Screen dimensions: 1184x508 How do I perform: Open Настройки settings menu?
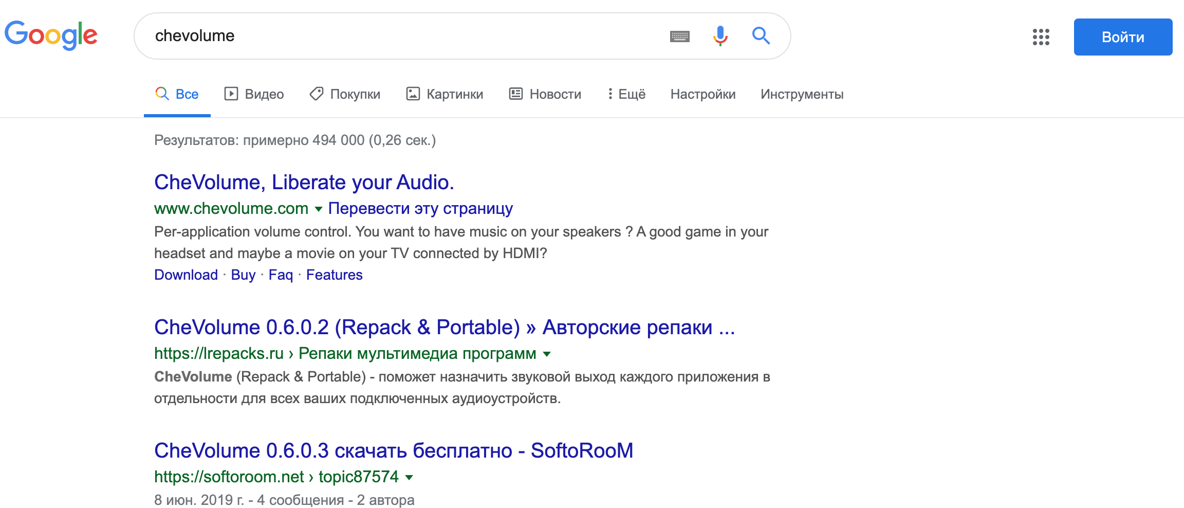pos(703,94)
